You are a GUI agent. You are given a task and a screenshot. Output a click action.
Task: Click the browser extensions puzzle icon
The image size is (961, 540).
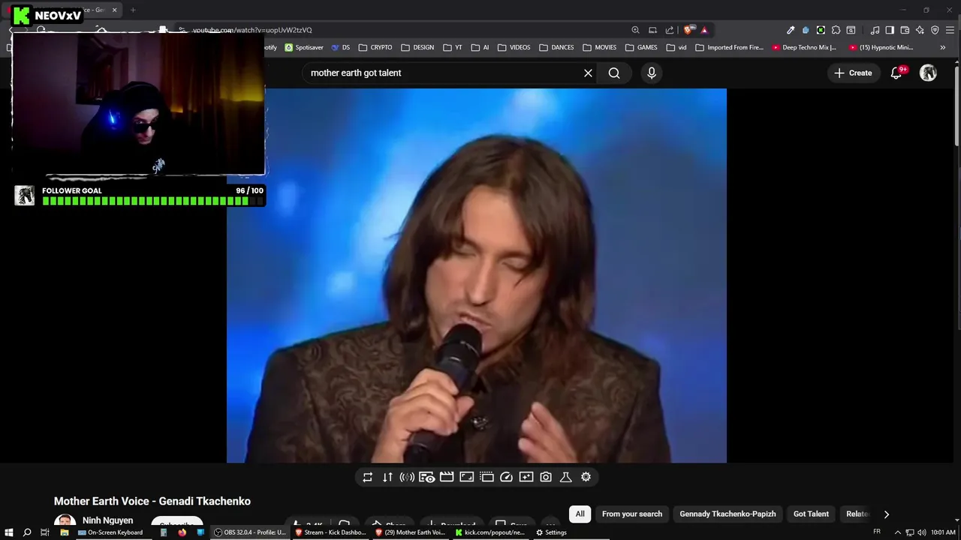[x=836, y=30]
